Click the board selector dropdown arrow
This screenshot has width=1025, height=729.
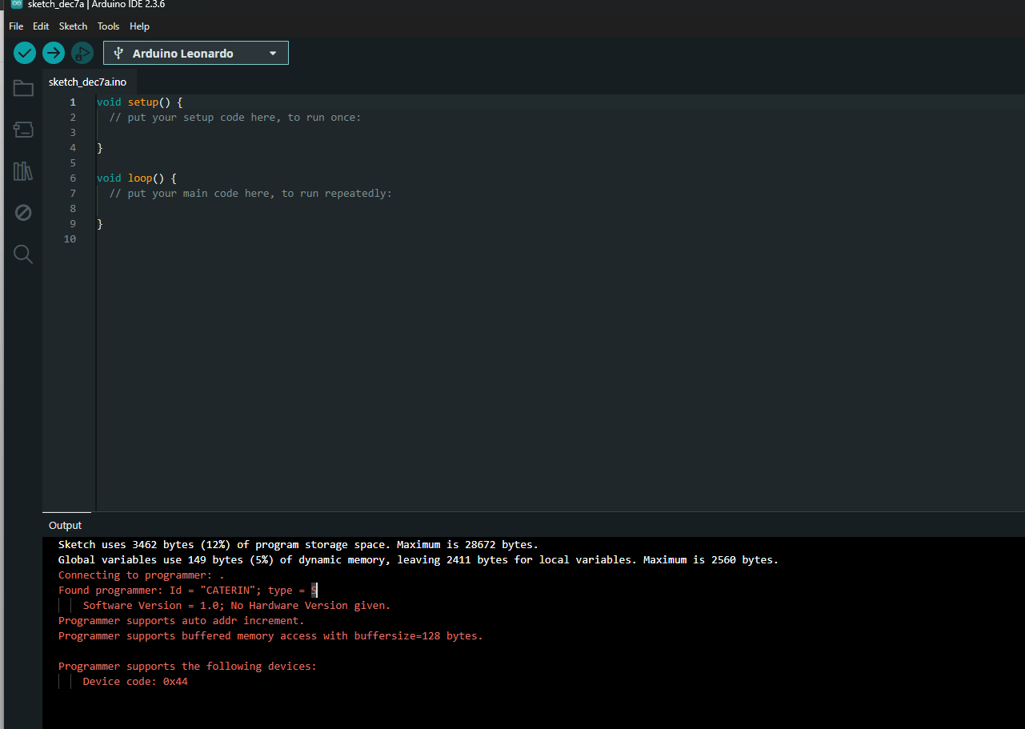[x=273, y=54]
